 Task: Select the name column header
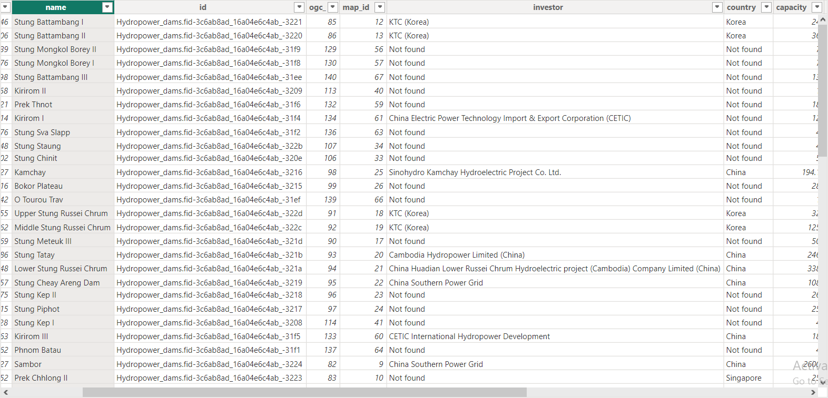click(x=56, y=7)
